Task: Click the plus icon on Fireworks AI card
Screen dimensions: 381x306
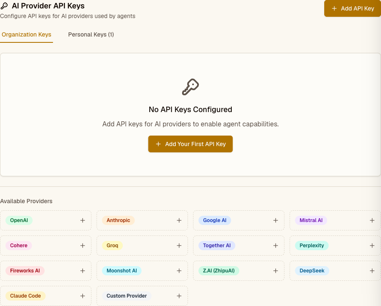Action: tap(82, 271)
